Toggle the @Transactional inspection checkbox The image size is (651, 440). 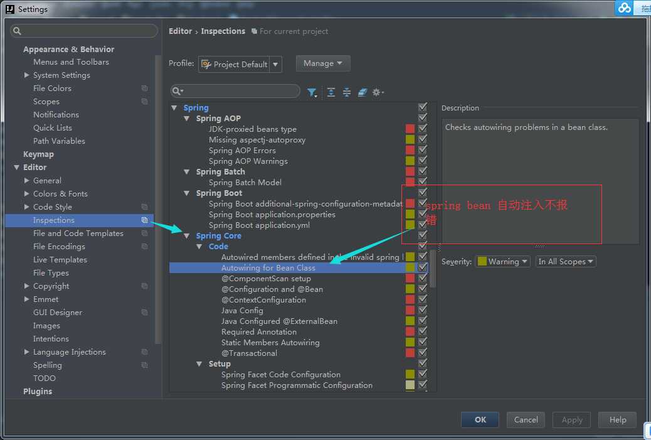point(423,352)
